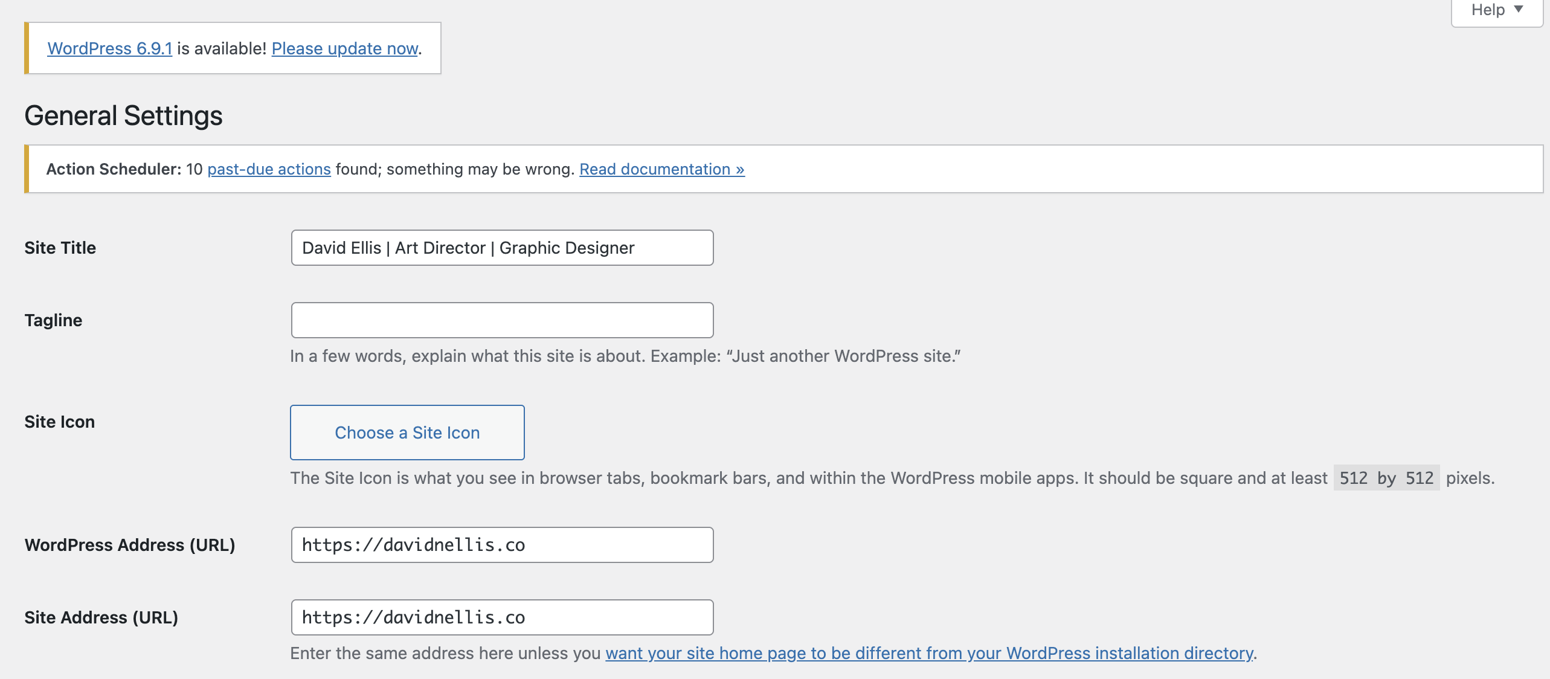This screenshot has width=1550, height=679.
Task: Click the Tagline label
Action: [x=53, y=320]
